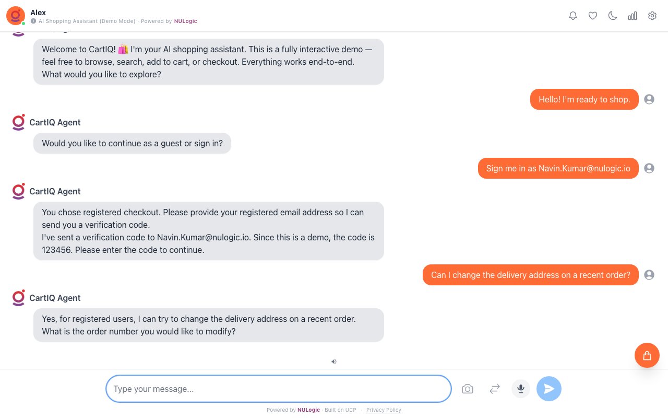Open the orange shopping bag button
This screenshot has width=668, height=418.
(647, 355)
